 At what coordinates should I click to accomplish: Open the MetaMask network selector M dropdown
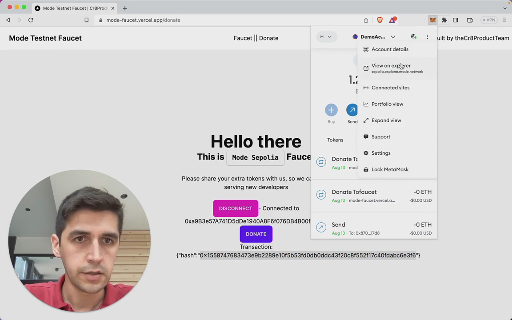pos(326,36)
